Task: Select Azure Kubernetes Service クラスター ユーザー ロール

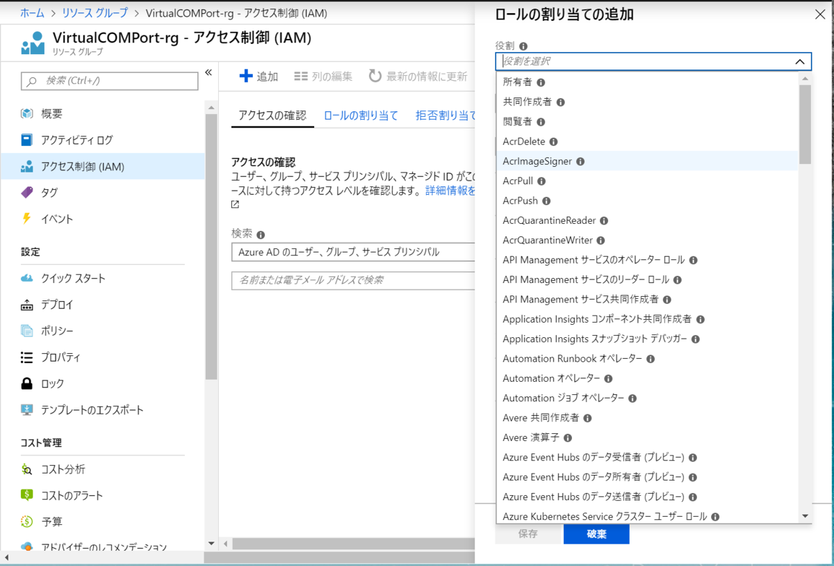Action: tap(647, 517)
